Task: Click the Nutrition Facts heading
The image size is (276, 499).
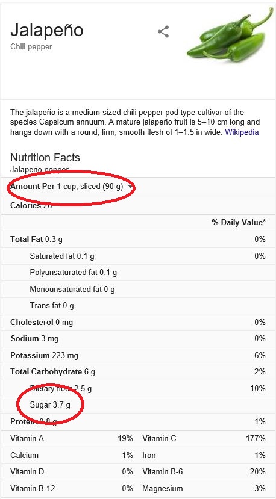Action: pyautogui.click(x=45, y=158)
